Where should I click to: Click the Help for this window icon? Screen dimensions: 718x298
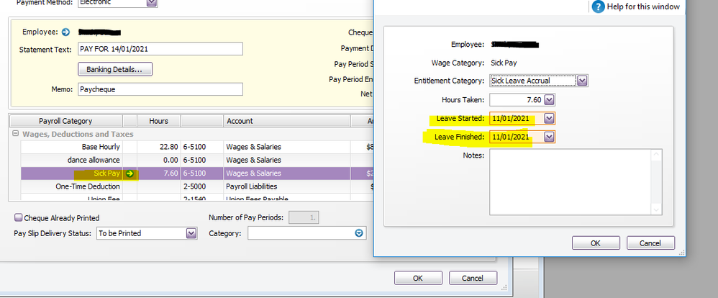click(x=599, y=7)
